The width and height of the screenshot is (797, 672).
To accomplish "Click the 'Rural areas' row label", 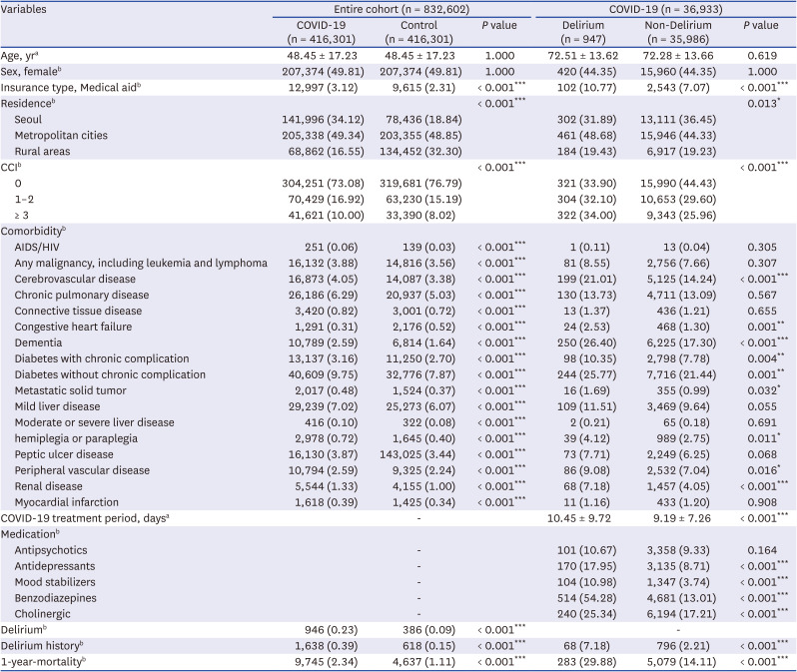I will (42, 152).
